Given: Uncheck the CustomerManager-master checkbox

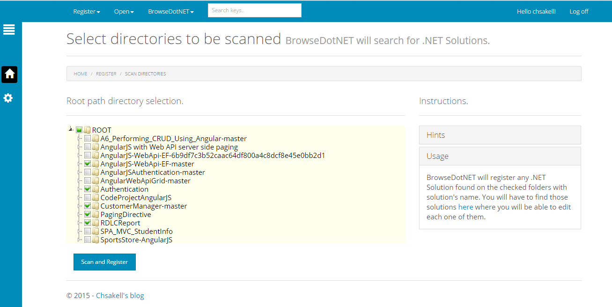Looking at the screenshot, I should [88, 206].
